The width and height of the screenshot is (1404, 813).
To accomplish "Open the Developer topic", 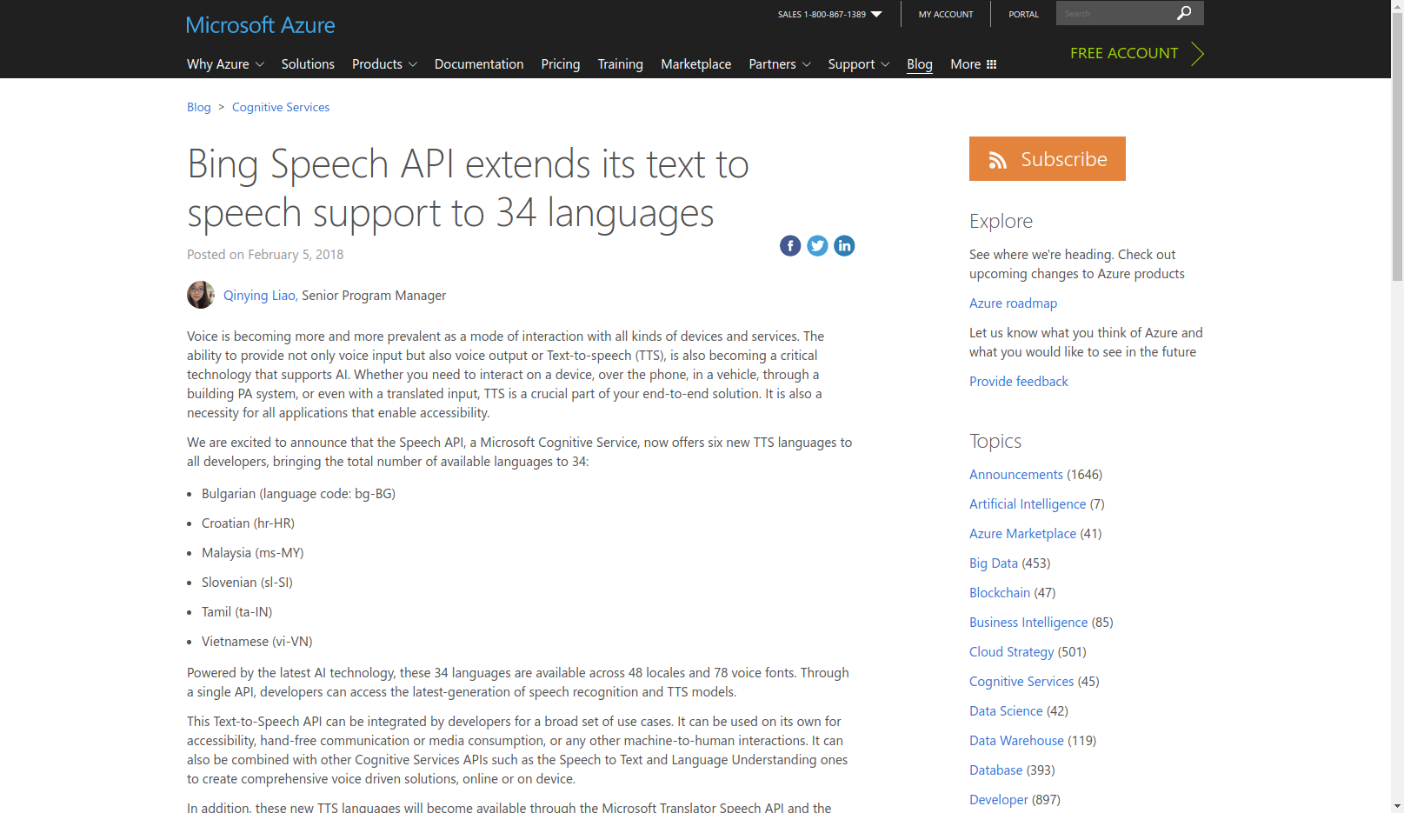I will [x=999, y=800].
